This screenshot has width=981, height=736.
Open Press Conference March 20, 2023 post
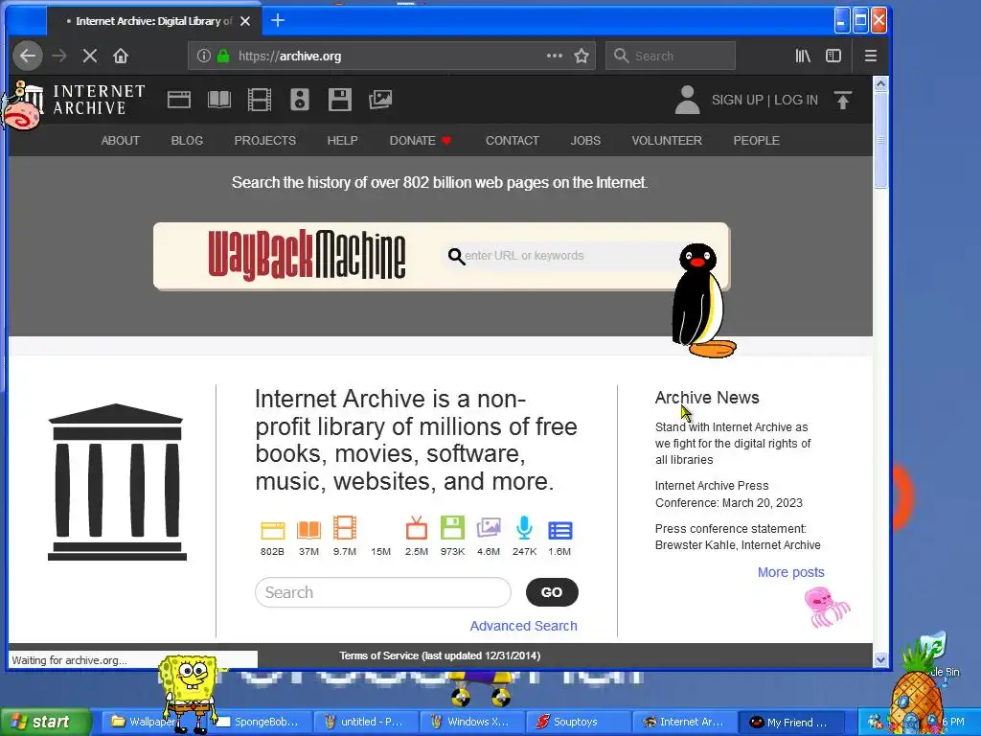click(728, 494)
